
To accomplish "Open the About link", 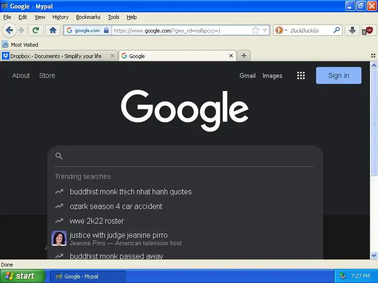I will click(x=21, y=75).
